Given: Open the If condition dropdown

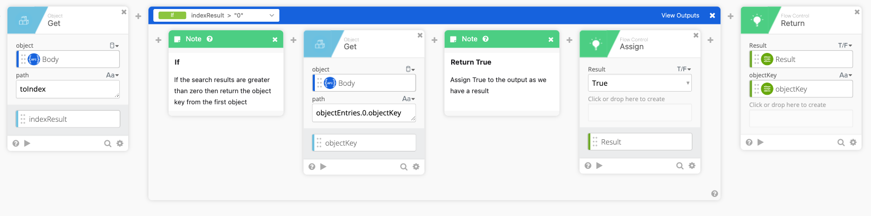Looking at the screenshot, I should 271,15.
